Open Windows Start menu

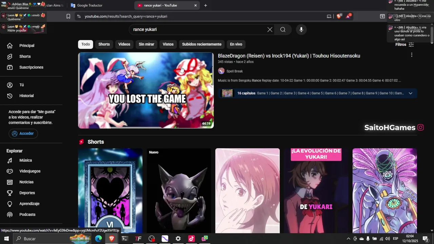point(6,239)
